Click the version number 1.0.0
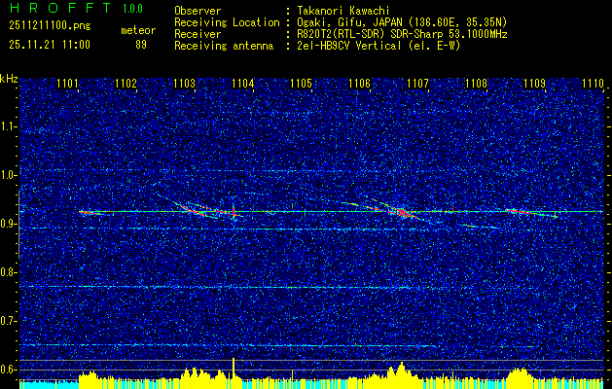 [x=132, y=8]
